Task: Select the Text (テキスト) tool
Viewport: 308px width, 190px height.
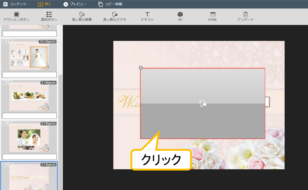Action: click(x=147, y=16)
